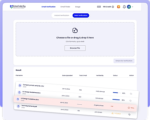
Task: Click the Jan 8, 2024 date
Action: coord(64,110)
